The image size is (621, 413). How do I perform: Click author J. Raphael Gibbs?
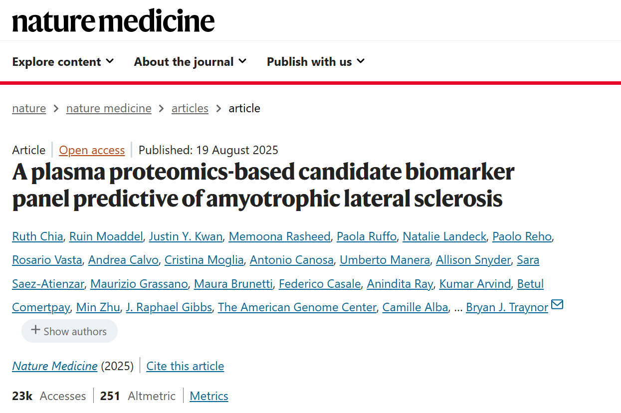point(169,307)
